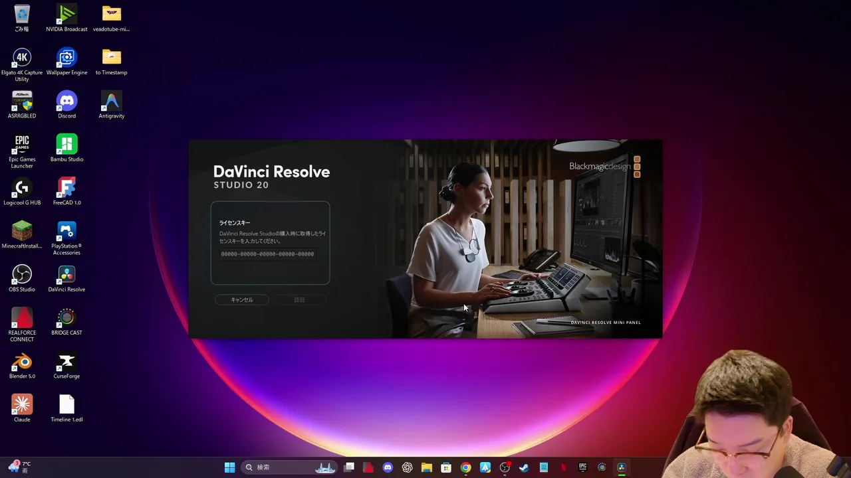This screenshot has width=851, height=478.
Task: Click the Blackmagicdesign logo
Action: pos(604,167)
